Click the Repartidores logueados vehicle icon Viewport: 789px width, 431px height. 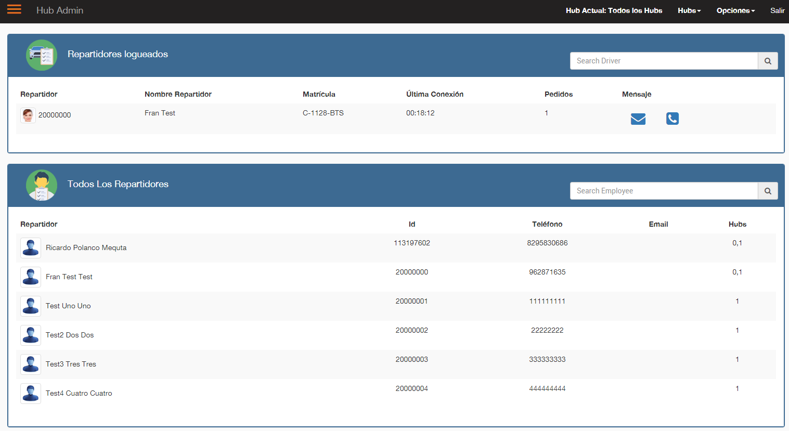[x=42, y=55]
